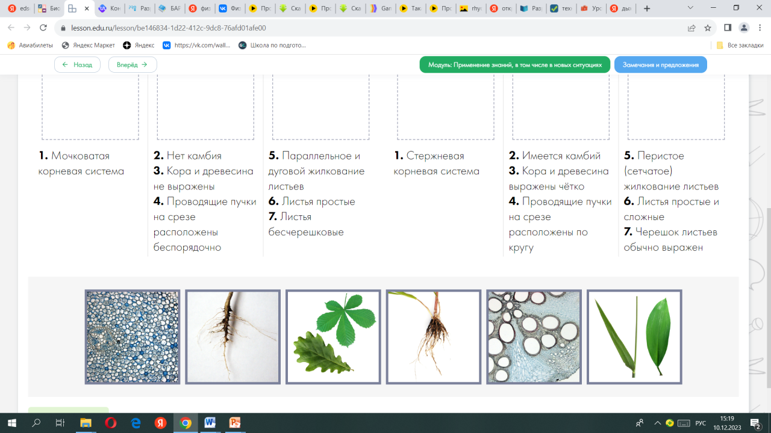Viewport: 771px width, 433px height.
Task: Open the Все закладки bookmarks folder
Action: pyautogui.click(x=740, y=45)
